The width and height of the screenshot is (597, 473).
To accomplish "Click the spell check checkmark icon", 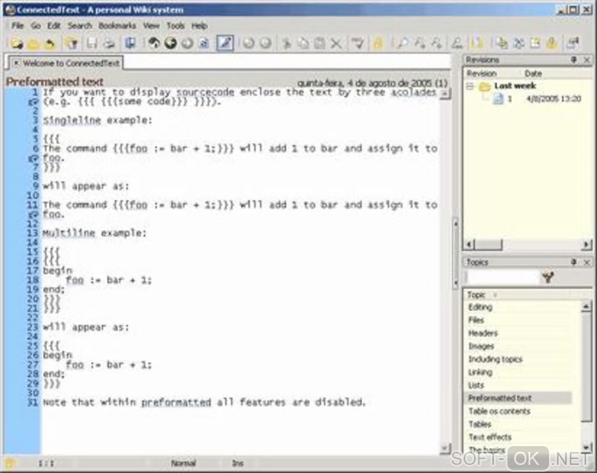I will [x=358, y=43].
